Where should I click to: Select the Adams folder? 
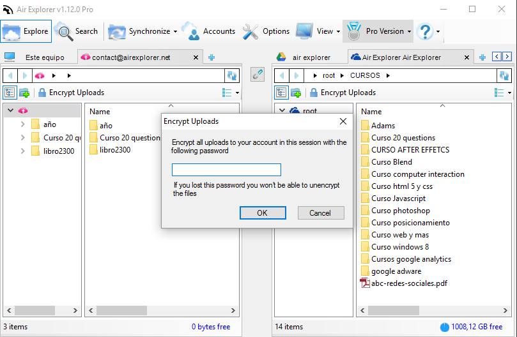378,126
